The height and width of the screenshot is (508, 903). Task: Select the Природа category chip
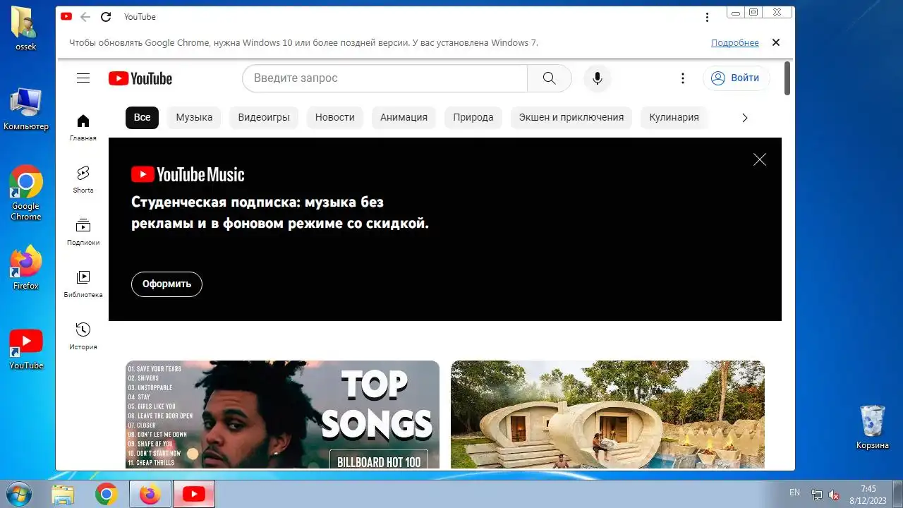point(473,118)
